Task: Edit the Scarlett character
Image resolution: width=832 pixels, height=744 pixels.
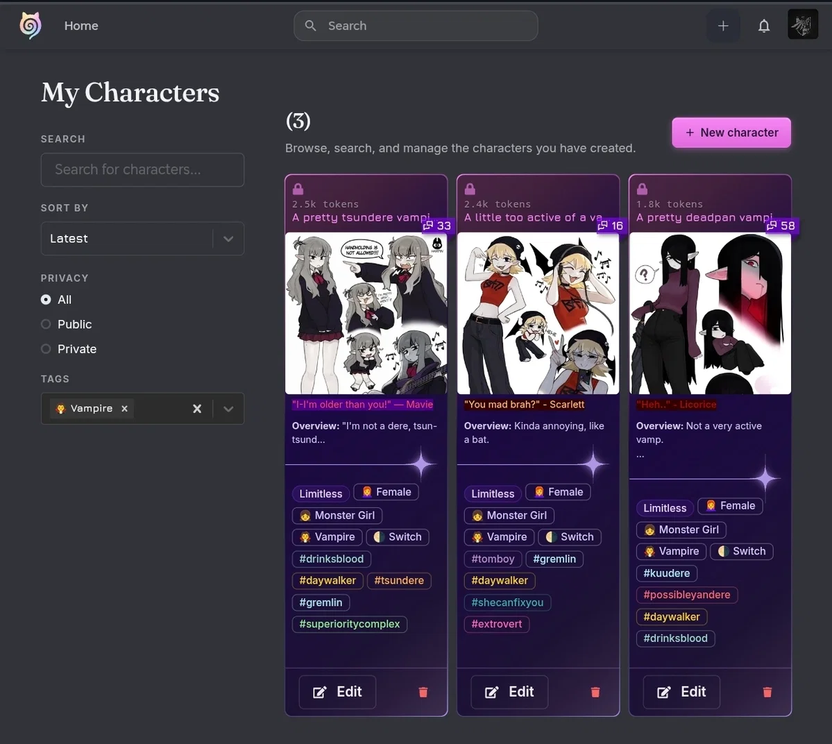Action: [x=509, y=692]
